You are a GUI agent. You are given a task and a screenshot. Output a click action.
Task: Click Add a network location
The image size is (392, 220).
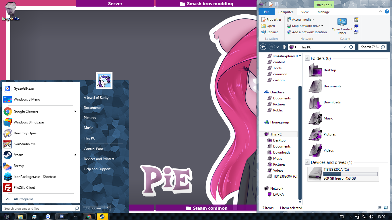[307, 32]
